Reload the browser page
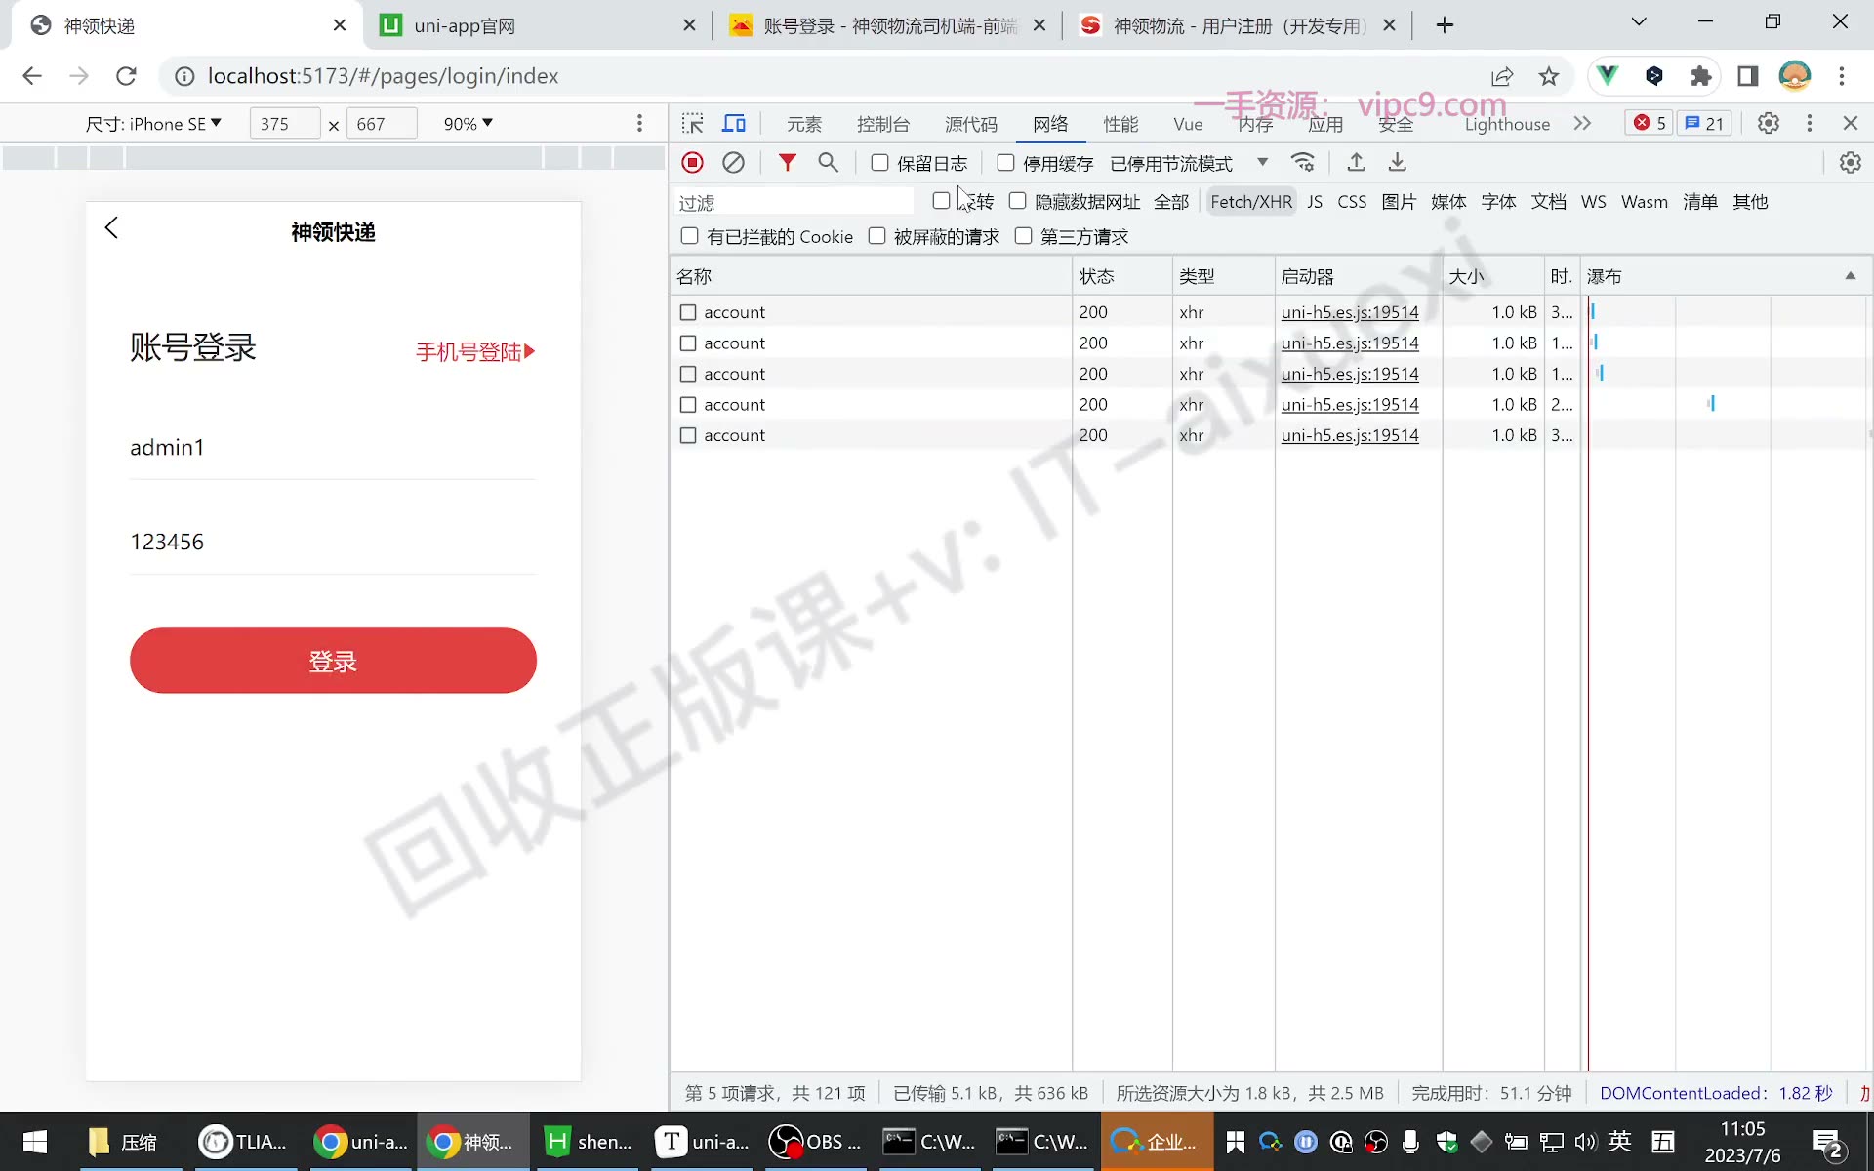This screenshot has height=1171, width=1874. (x=126, y=76)
